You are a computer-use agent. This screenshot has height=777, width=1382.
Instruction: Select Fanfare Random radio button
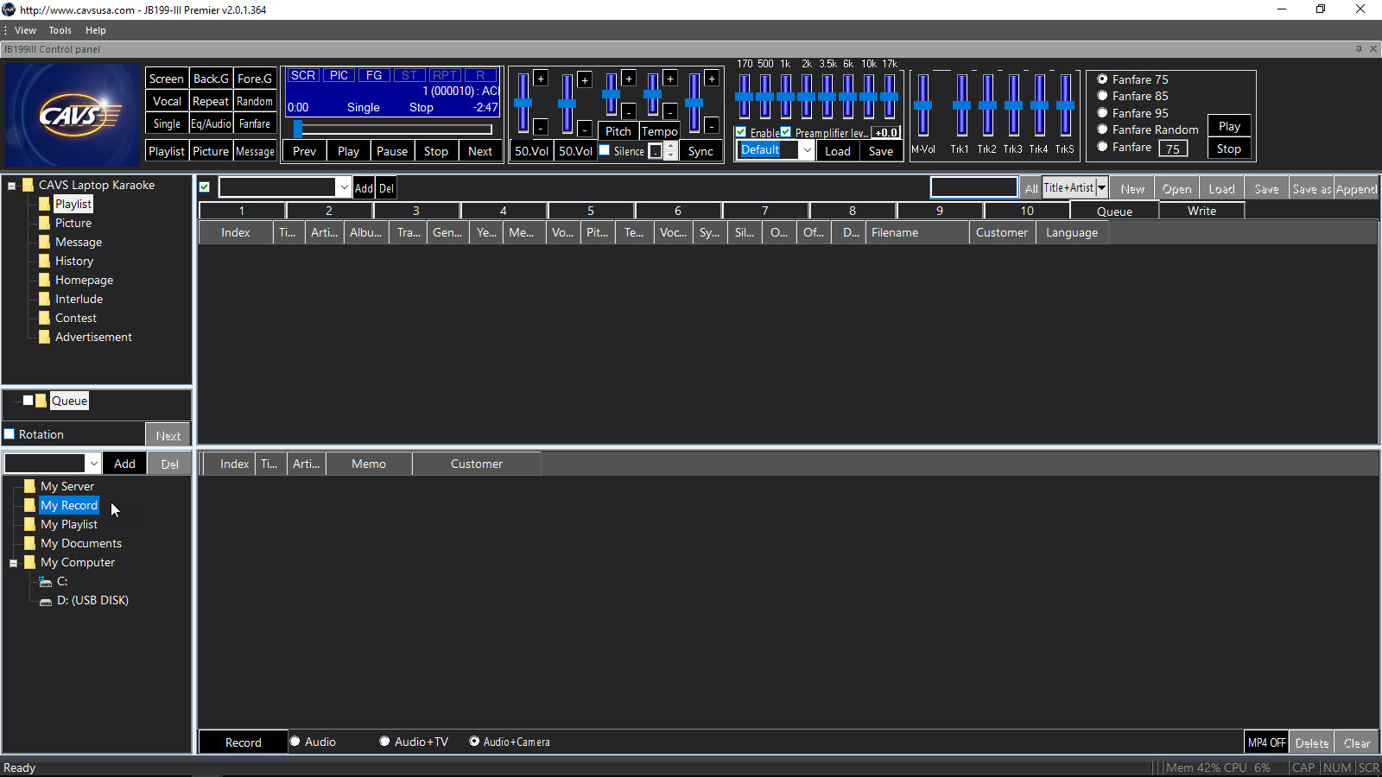[x=1102, y=129]
